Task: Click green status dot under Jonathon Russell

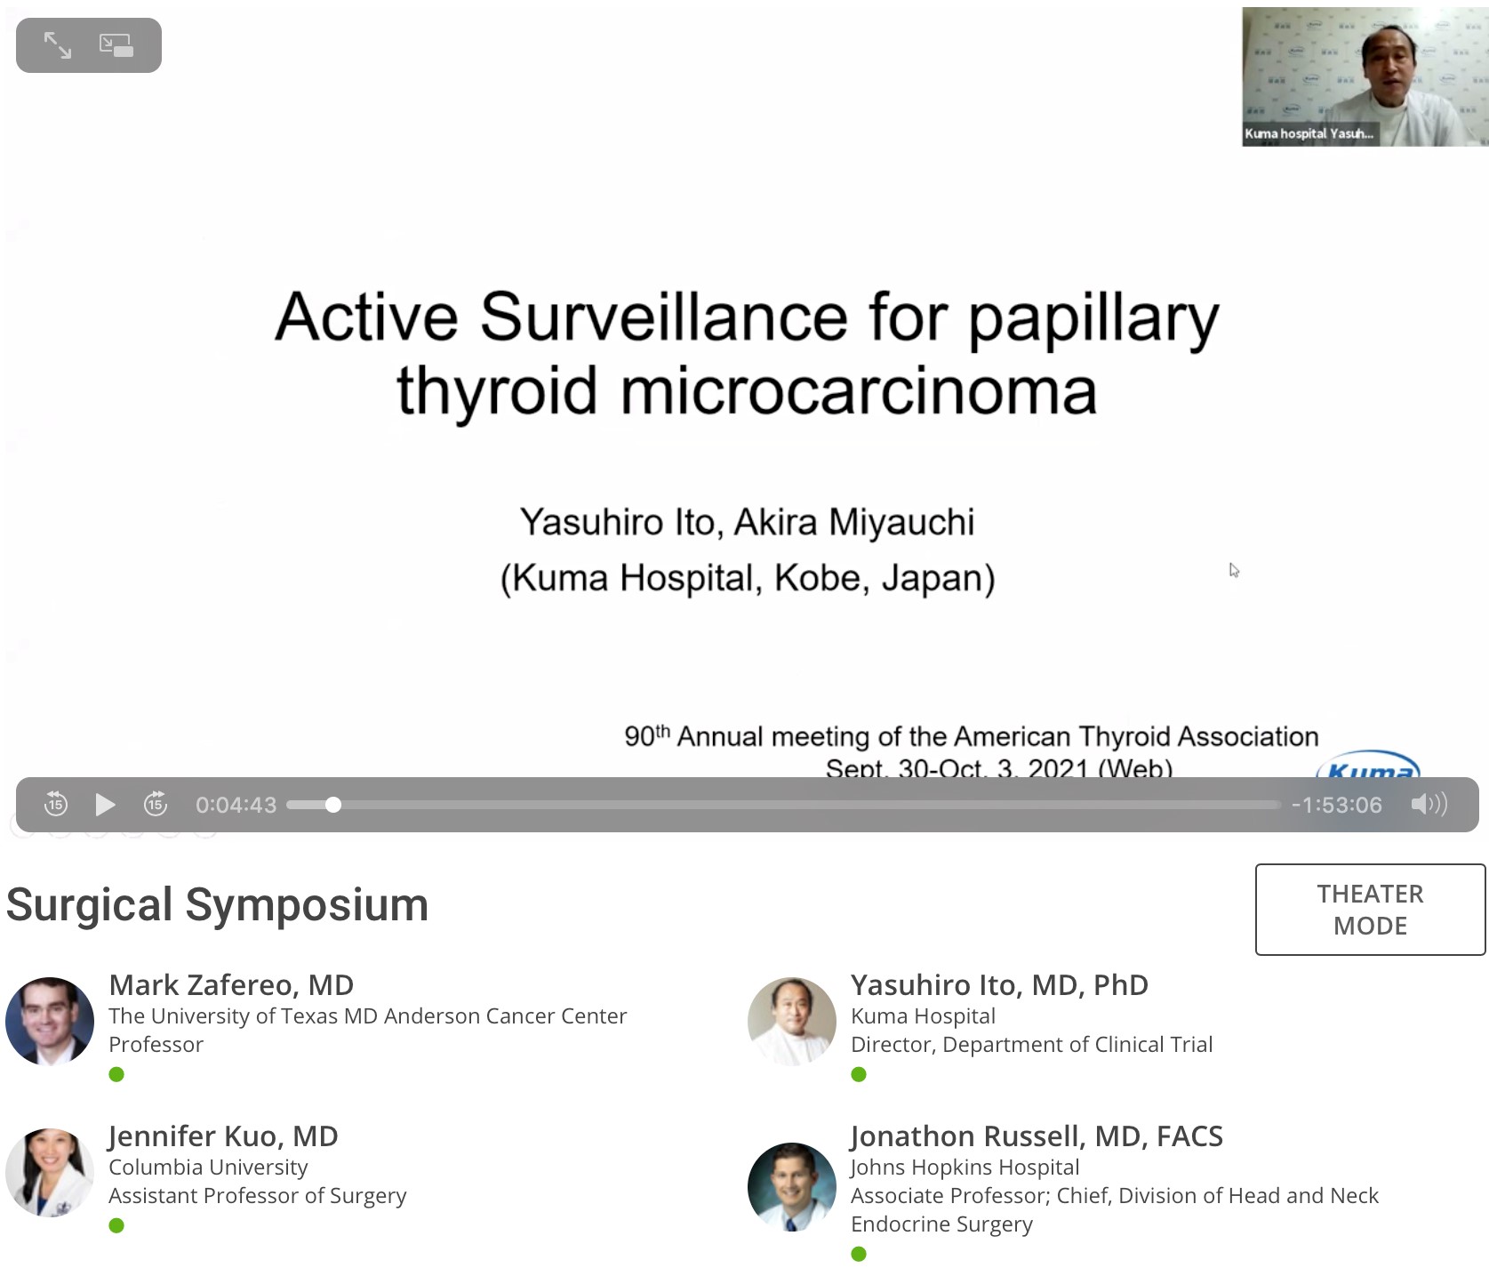Action: [859, 1254]
